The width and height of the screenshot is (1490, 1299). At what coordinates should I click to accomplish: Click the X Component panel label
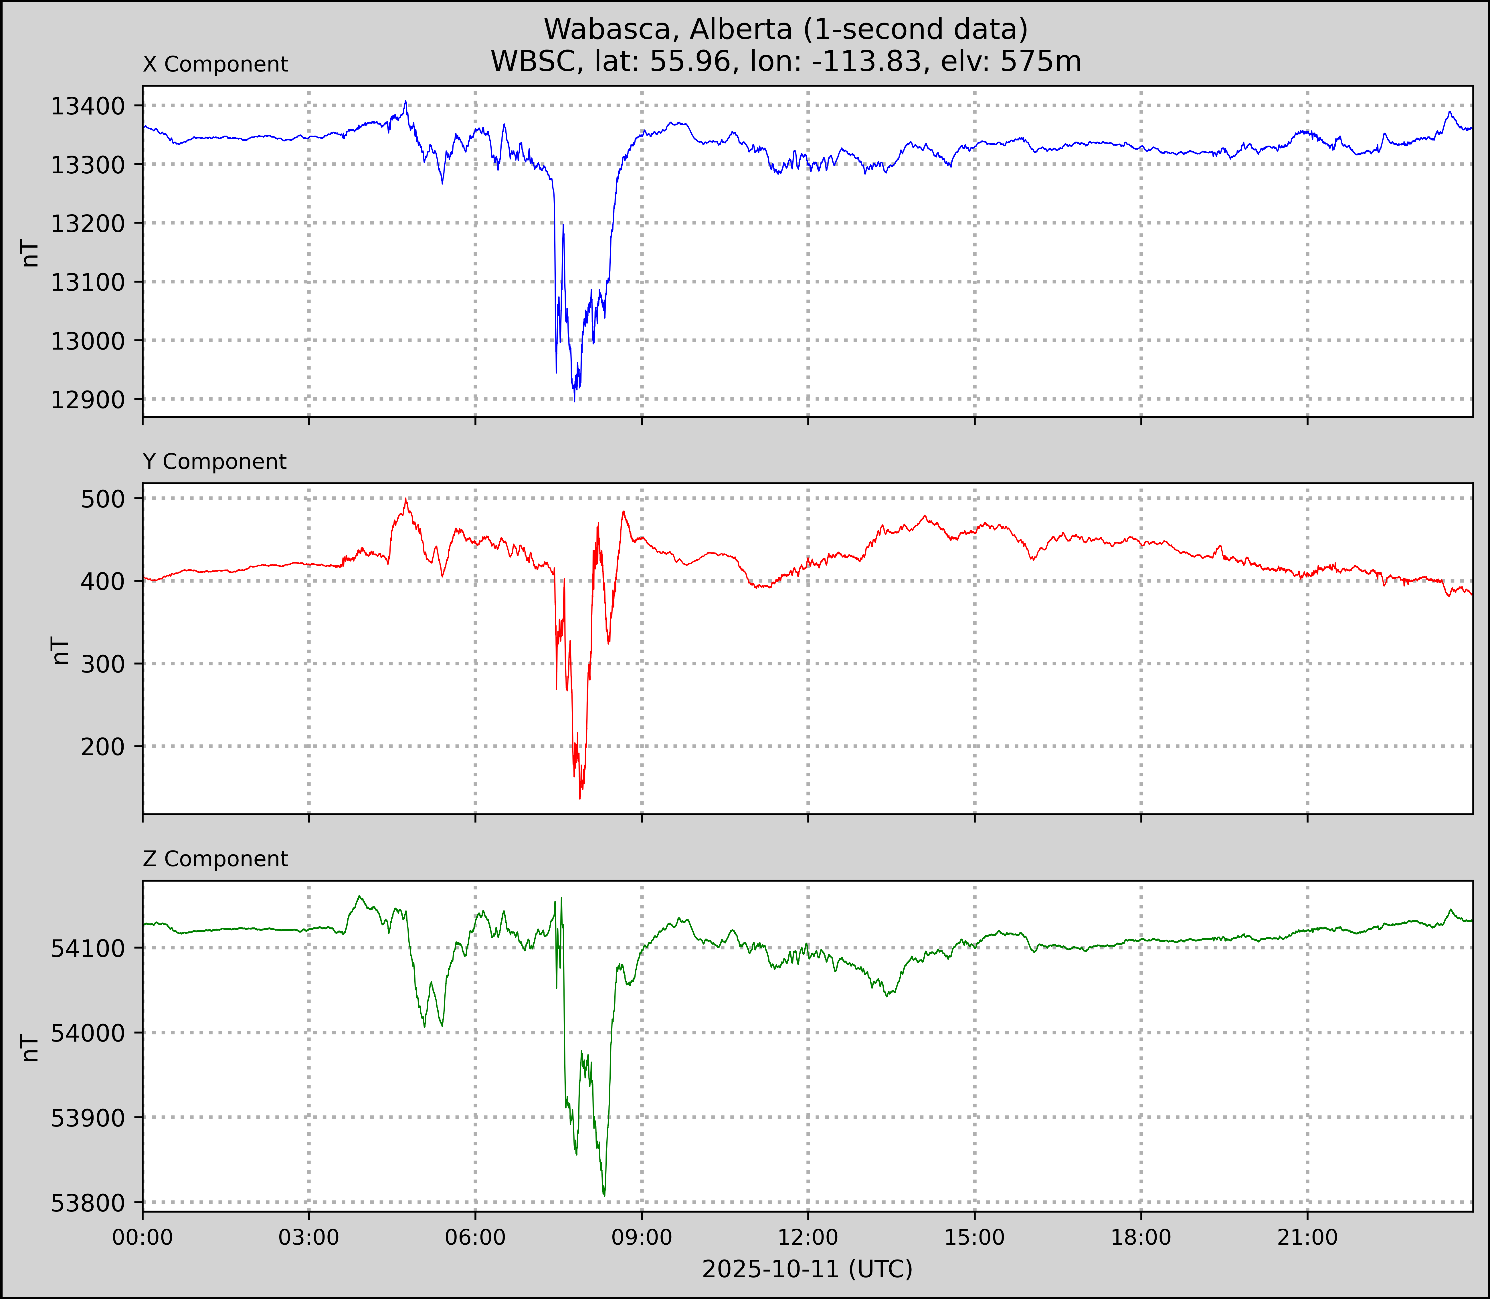pos(215,65)
